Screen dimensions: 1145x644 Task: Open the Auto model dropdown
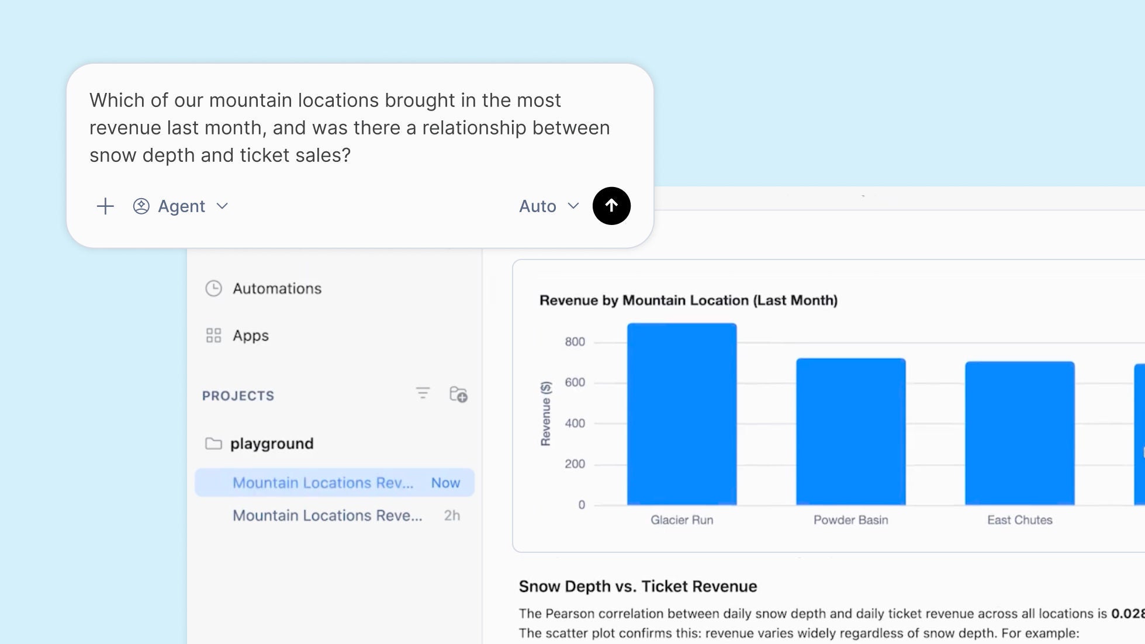549,206
